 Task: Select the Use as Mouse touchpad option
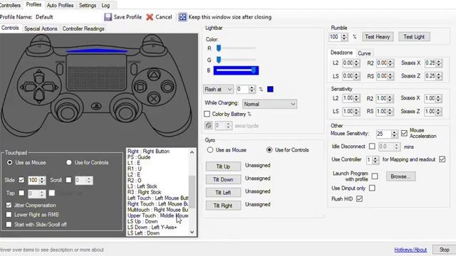pyautogui.click(x=9, y=163)
